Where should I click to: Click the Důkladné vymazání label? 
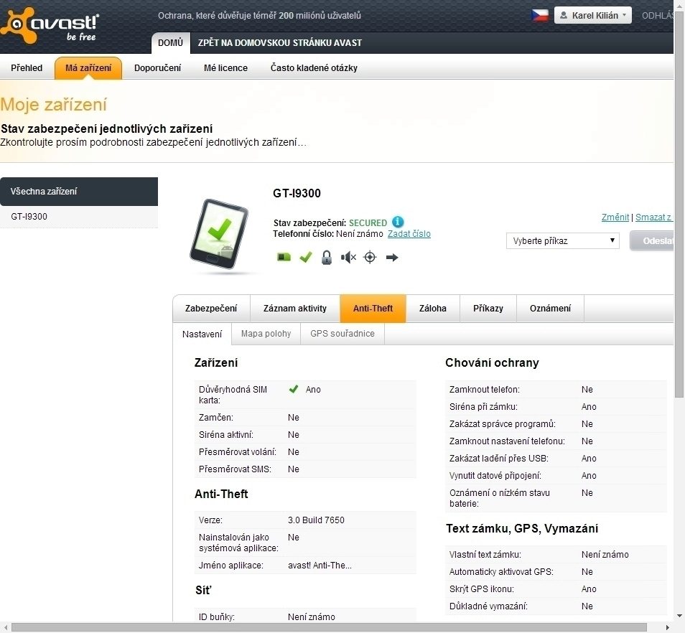[x=488, y=606]
